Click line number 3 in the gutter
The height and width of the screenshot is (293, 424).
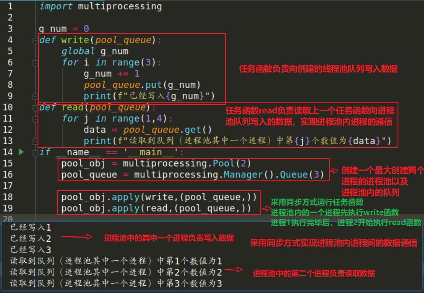10,29
